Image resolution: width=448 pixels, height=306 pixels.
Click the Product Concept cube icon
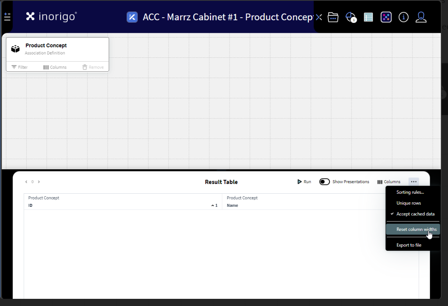tap(16, 49)
